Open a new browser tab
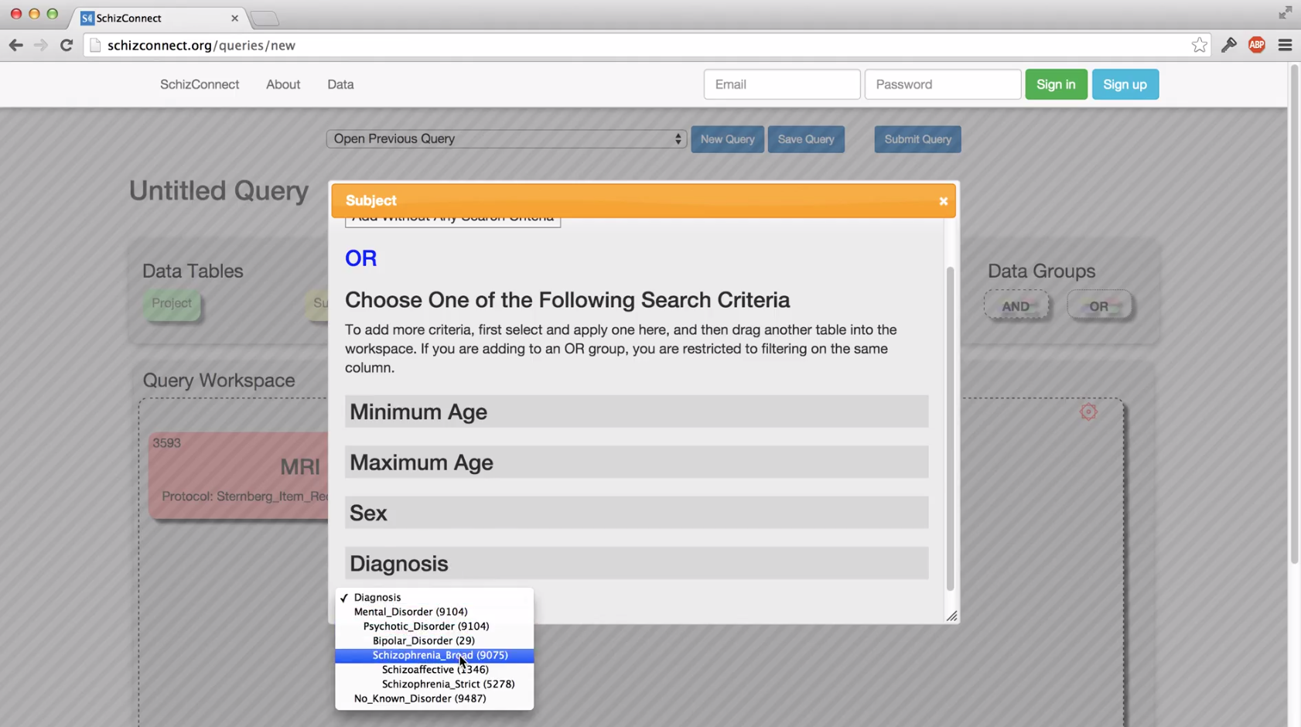Image resolution: width=1301 pixels, height=727 pixels. click(265, 19)
